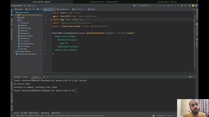Image resolution: width=209 pixels, height=117 pixels.
Task: Toggle the npm tool window stripe
Action: click(12, 108)
